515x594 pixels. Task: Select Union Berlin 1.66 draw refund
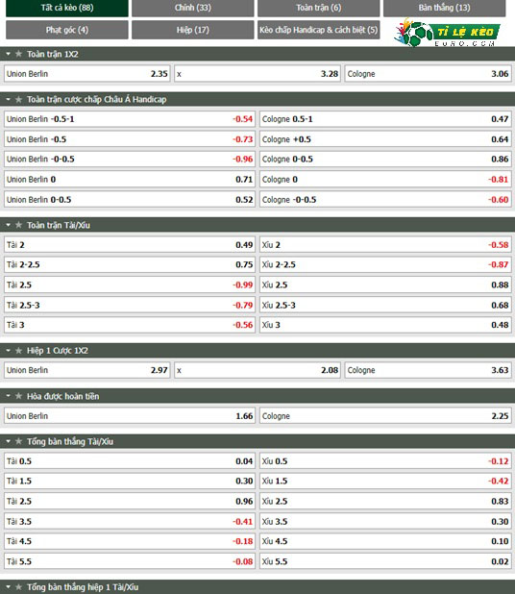[130, 416]
